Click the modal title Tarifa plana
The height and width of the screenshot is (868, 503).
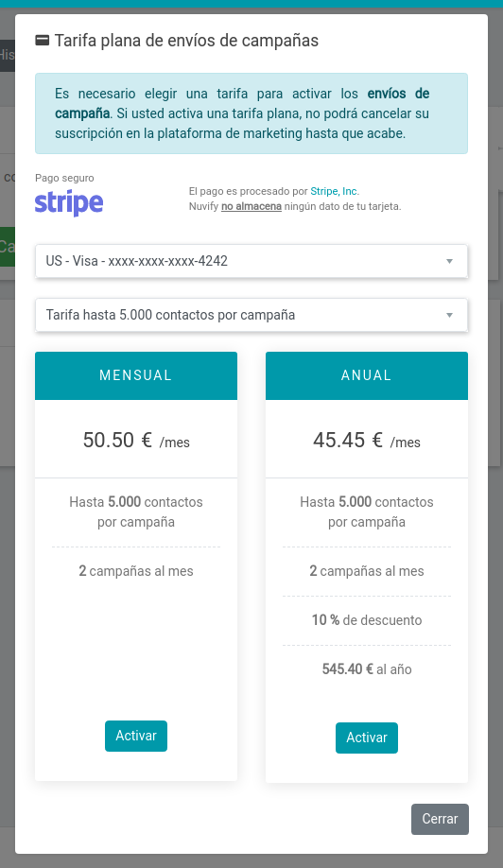186,41
